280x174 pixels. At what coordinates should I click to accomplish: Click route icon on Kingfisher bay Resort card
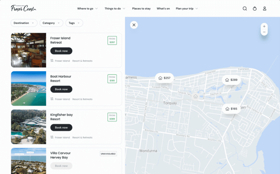point(52,137)
